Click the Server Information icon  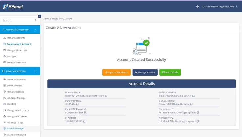pos(5,80)
